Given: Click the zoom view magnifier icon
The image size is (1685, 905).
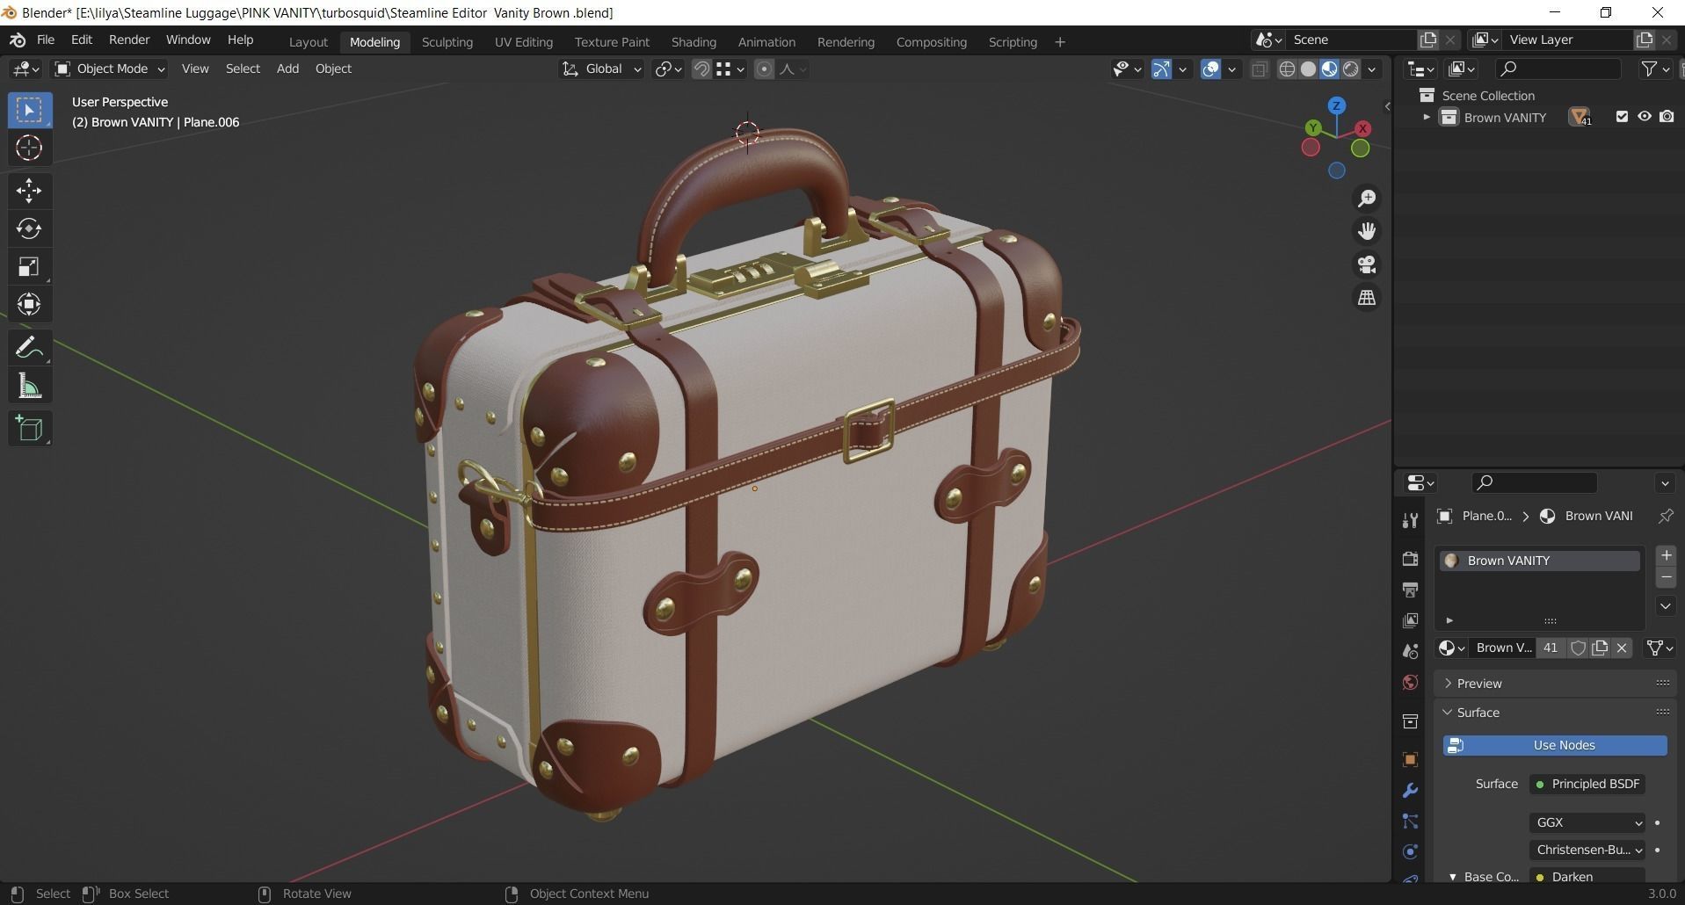Looking at the screenshot, I should (1367, 199).
